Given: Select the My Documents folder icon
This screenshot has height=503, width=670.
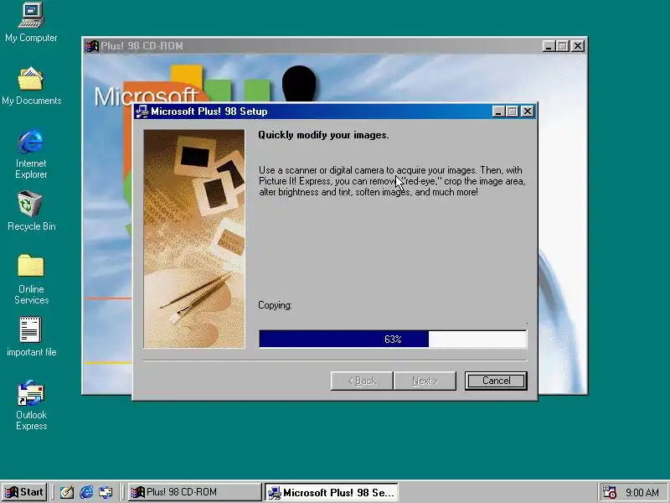Looking at the screenshot, I should pyautogui.click(x=31, y=86).
